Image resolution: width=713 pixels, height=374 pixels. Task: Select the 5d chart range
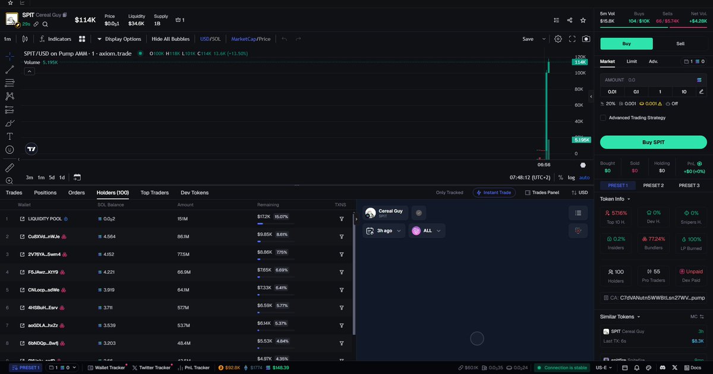click(x=52, y=177)
